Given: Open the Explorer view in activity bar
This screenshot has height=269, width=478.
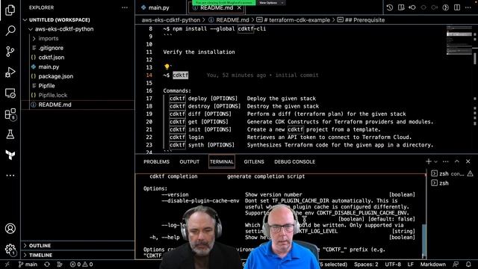Looking at the screenshot, I should tap(10, 10).
